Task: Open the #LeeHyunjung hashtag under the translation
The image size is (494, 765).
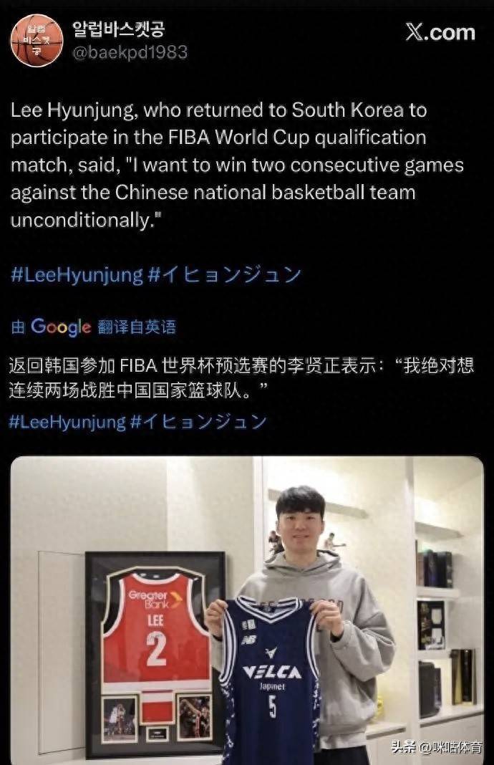Action: (67, 421)
